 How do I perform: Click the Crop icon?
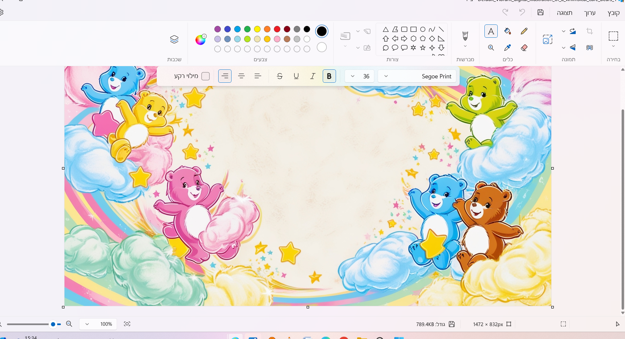(589, 31)
